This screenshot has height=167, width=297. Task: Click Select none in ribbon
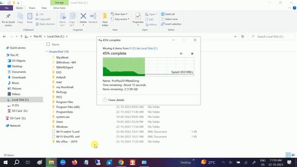[x=169, y=19]
